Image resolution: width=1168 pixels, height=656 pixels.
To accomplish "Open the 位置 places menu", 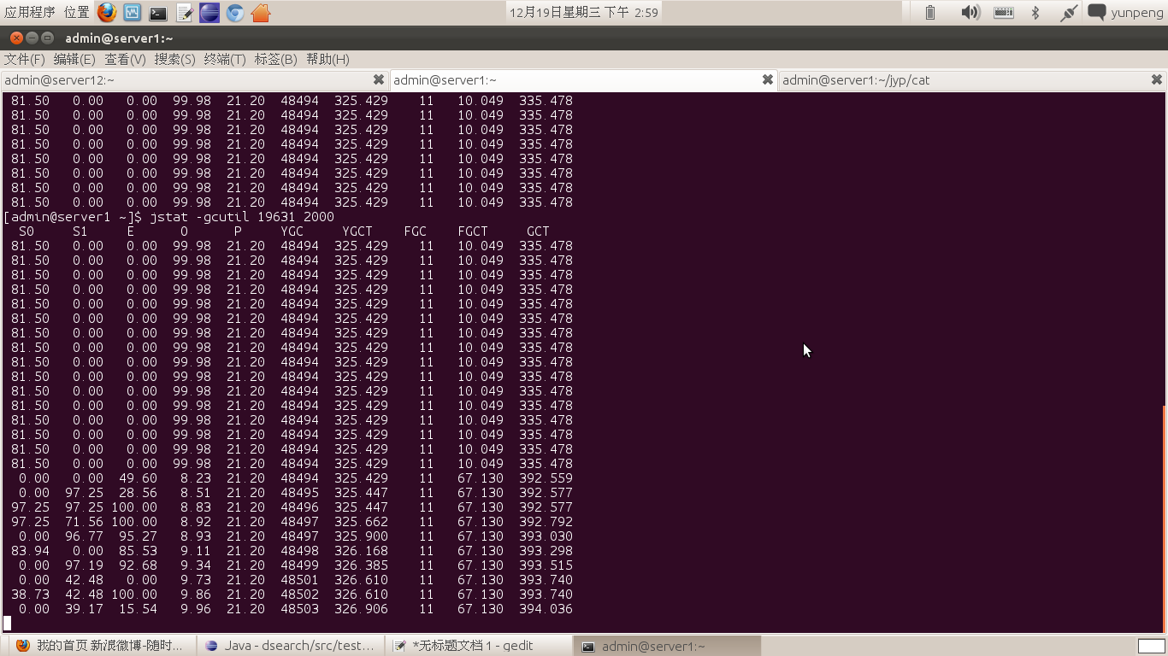I will coord(77,13).
